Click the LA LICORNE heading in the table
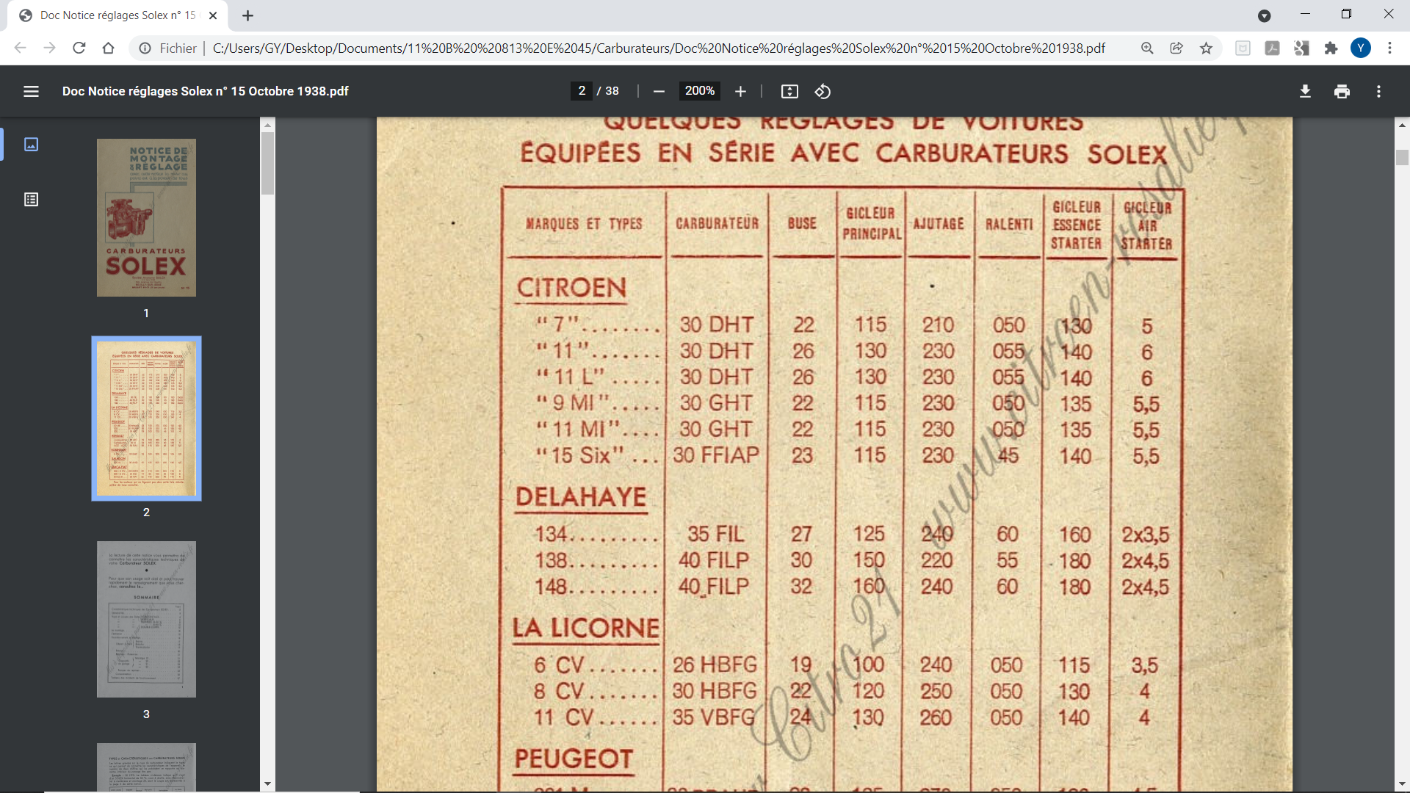The image size is (1410, 793). coord(586,628)
